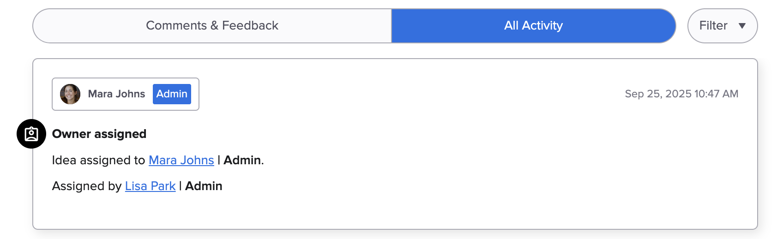This screenshot has width=783, height=239.
Task: Open the Filter menu by its label
Action: [713, 26]
